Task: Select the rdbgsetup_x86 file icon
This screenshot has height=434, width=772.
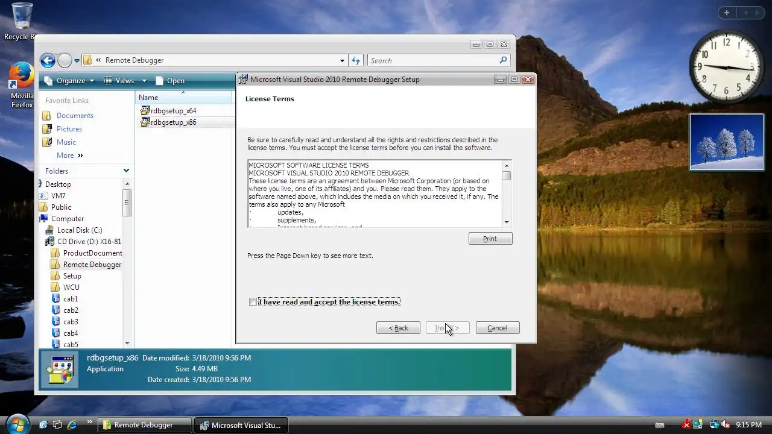Action: coord(145,122)
